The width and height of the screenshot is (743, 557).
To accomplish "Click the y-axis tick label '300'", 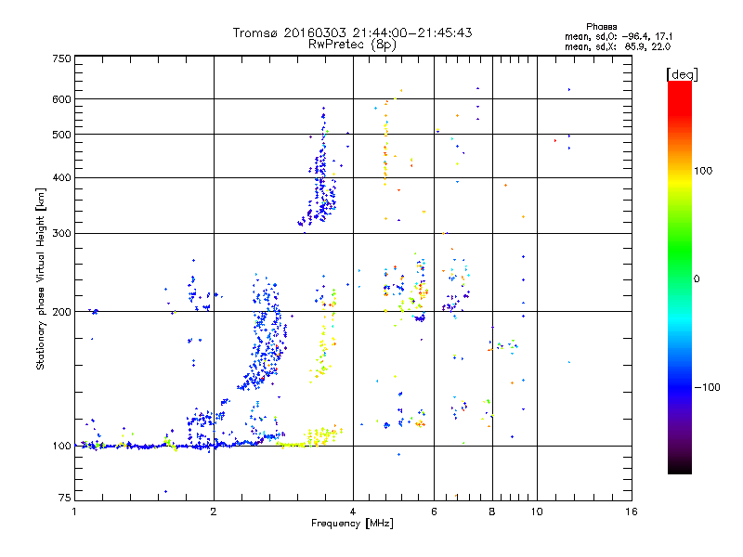I will [62, 234].
